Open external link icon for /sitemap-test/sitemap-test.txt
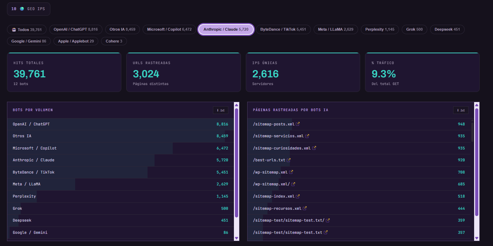Screen dimensions: 493x246 (326, 232)
